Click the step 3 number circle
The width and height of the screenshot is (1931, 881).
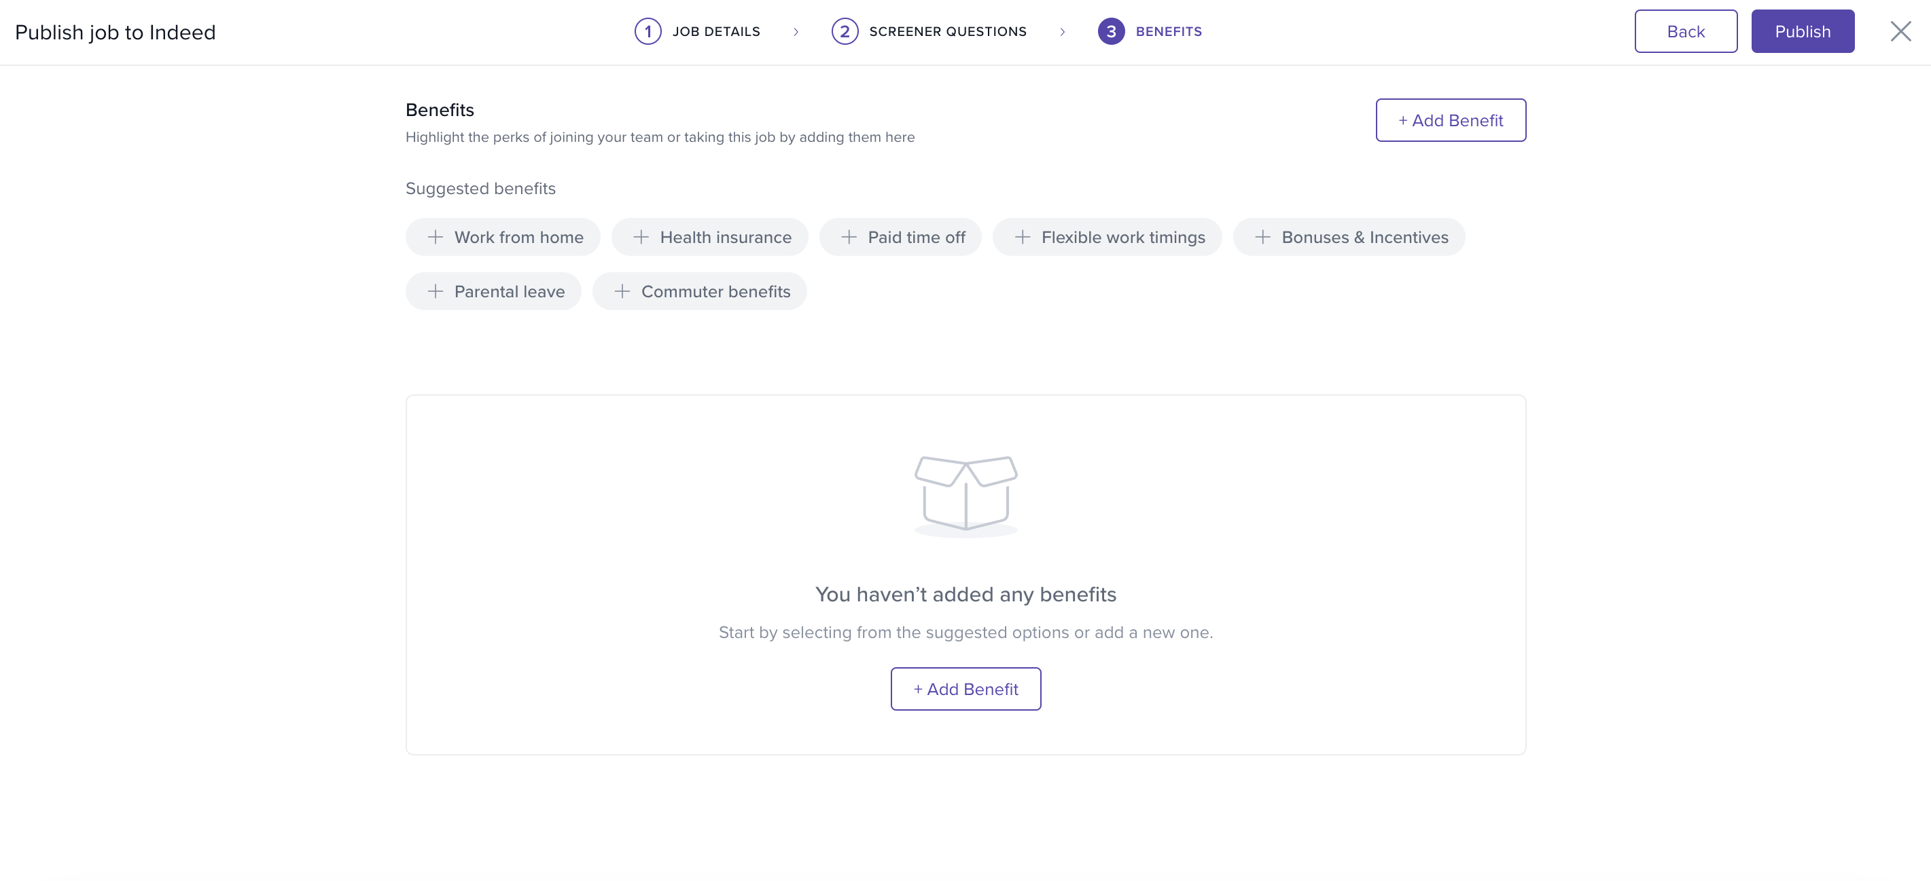(x=1111, y=31)
